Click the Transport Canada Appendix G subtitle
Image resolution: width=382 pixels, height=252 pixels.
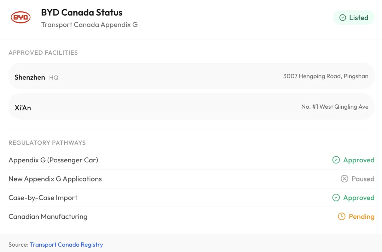[x=89, y=25]
